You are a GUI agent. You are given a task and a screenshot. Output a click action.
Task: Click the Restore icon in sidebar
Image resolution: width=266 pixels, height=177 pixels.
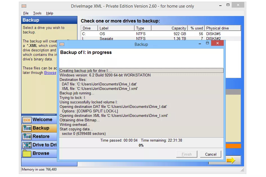(27, 137)
